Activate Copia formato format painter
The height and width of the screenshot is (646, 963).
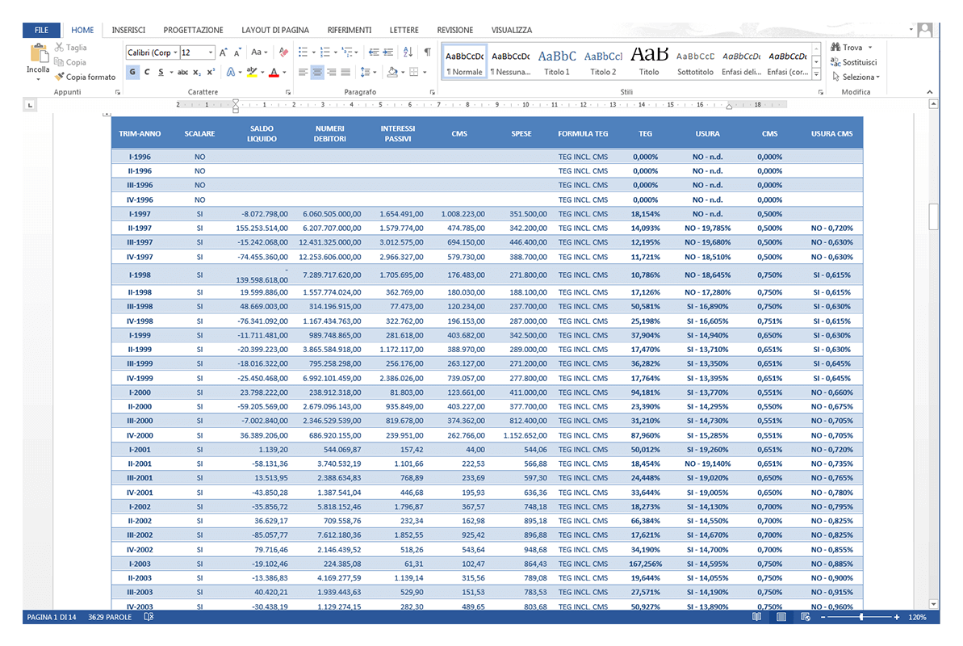[85, 77]
